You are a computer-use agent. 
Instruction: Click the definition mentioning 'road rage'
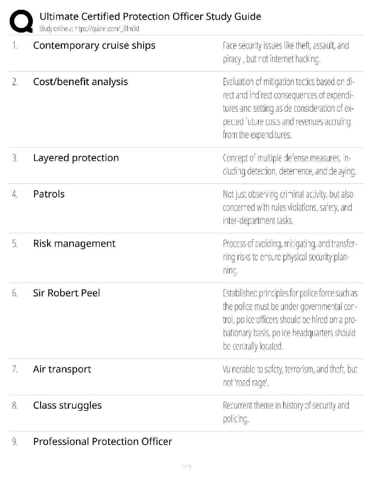[290, 376]
